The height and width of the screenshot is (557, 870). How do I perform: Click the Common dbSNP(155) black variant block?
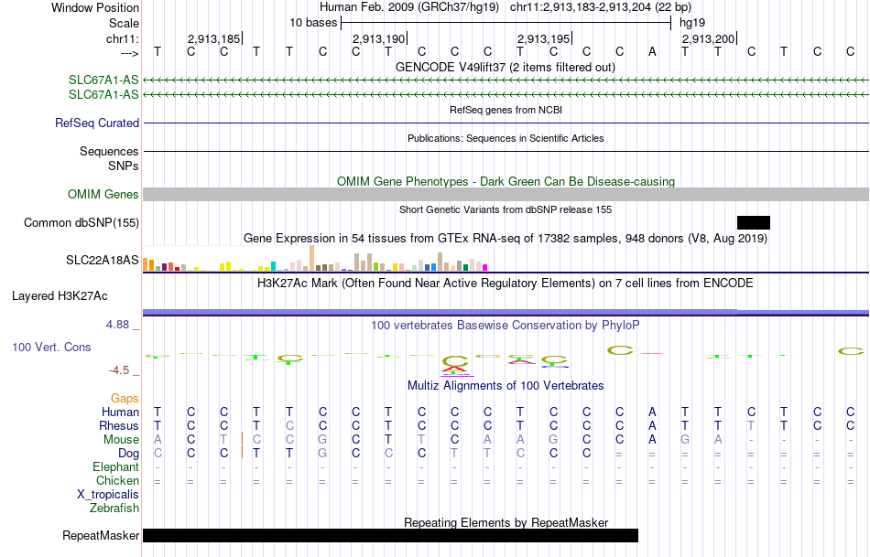[x=754, y=223]
